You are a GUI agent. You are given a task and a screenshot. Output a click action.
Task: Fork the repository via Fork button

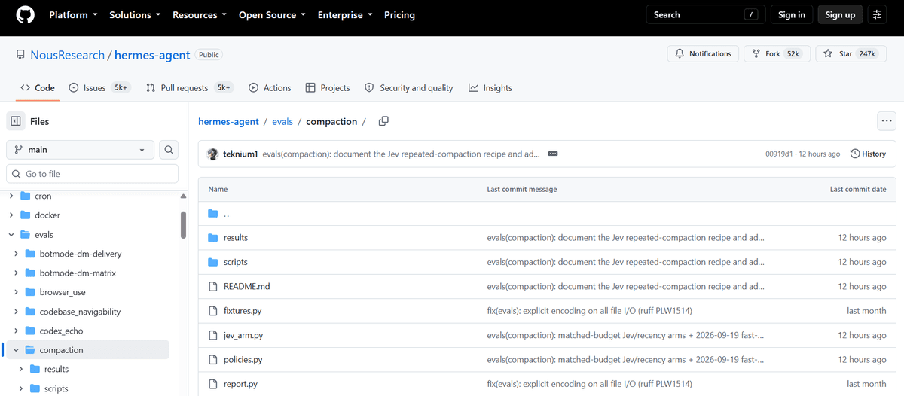777,54
